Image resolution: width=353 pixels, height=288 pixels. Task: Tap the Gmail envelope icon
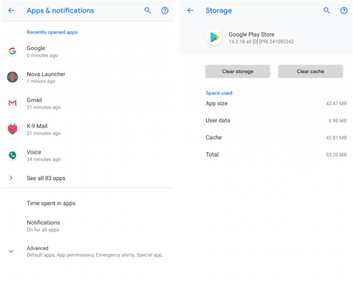coord(13,103)
